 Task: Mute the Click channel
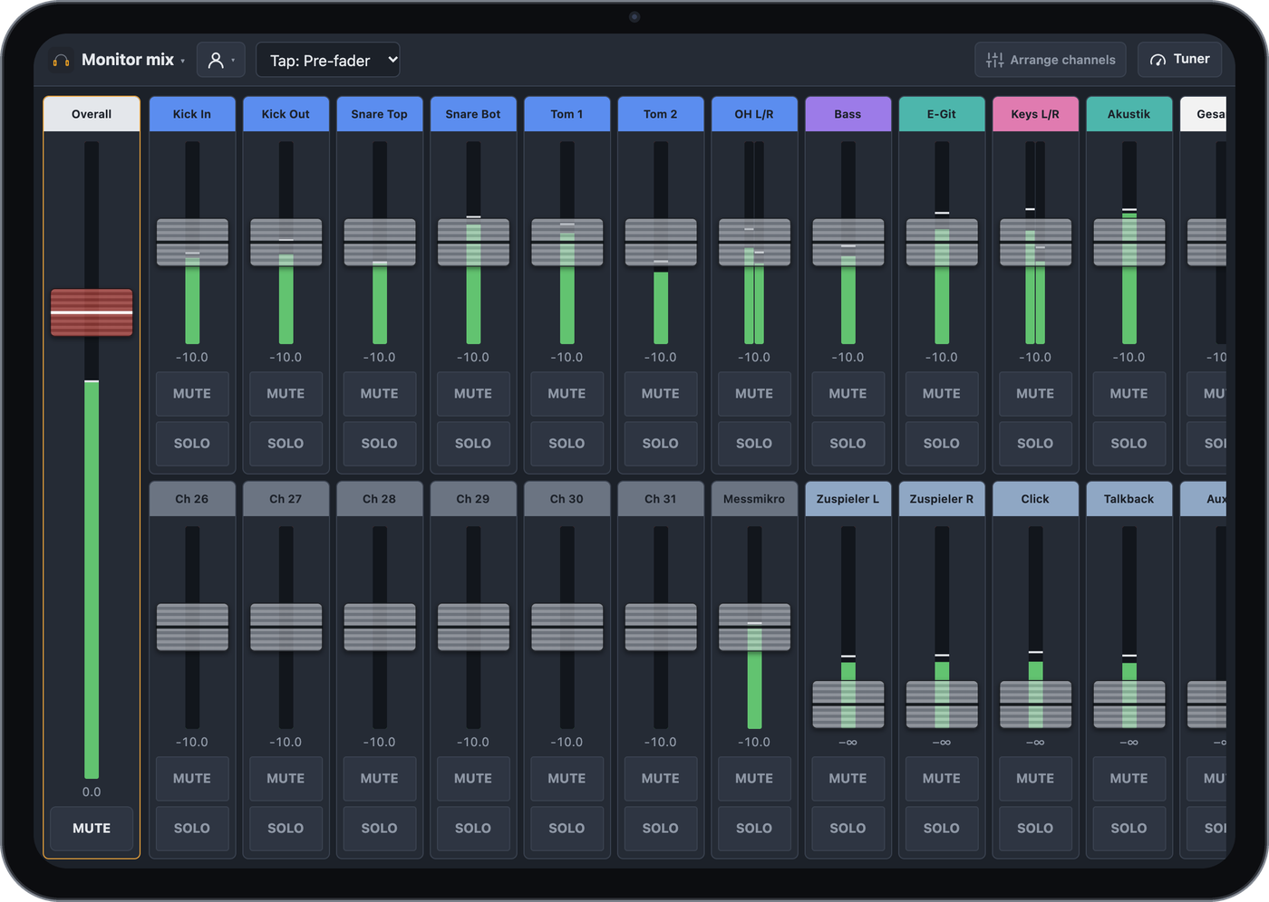1035,779
